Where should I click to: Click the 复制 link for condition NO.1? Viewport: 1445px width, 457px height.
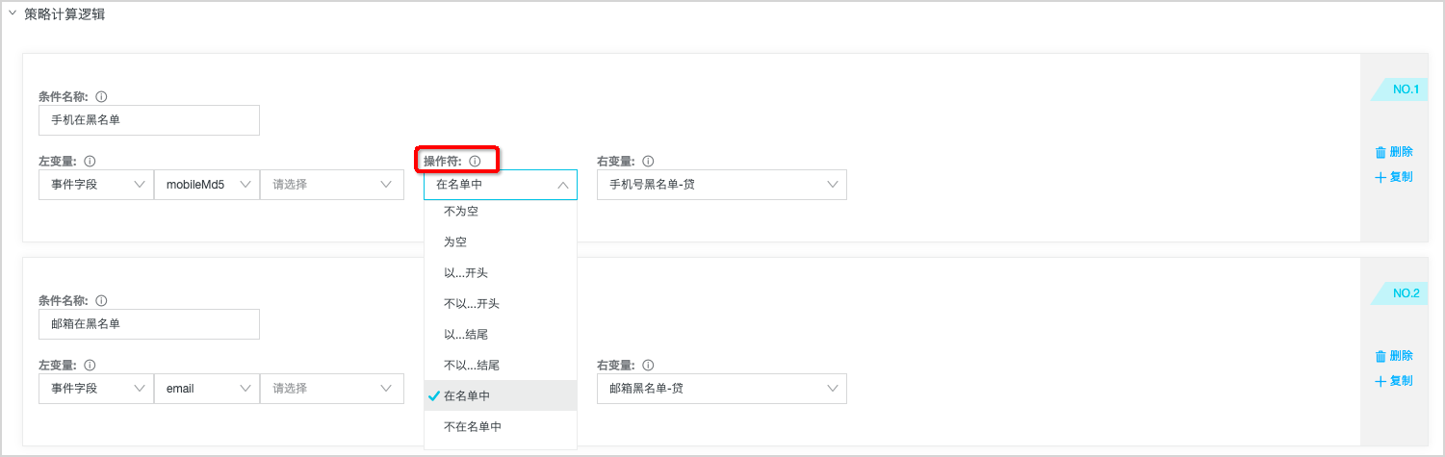tap(1402, 177)
